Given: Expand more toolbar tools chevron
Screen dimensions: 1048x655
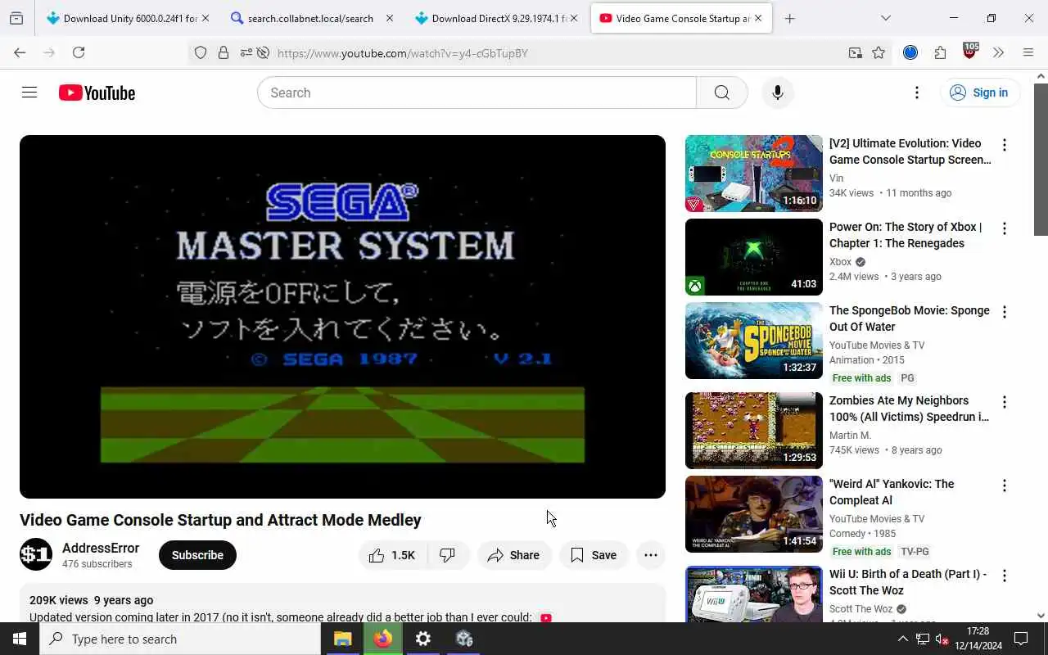Looking at the screenshot, I should [x=998, y=52].
